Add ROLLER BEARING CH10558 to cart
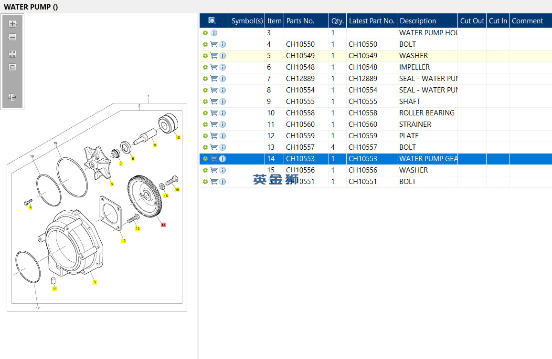Viewport: 552px width, 359px height. (214, 113)
